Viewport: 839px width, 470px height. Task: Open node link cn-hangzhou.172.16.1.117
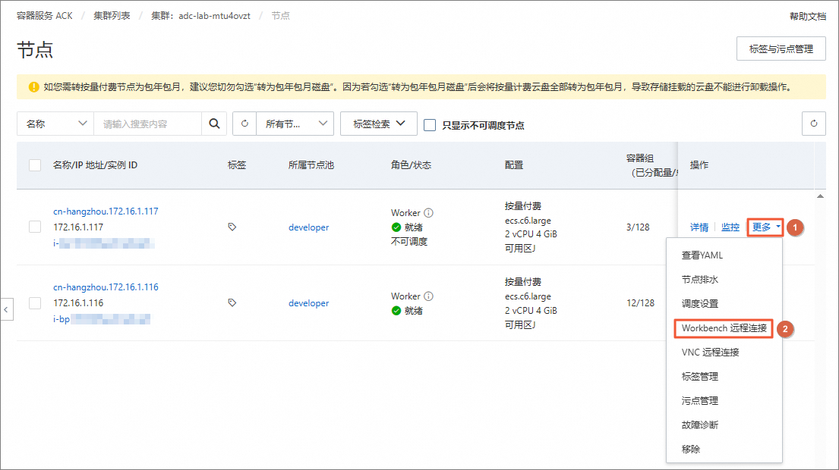[x=106, y=211]
